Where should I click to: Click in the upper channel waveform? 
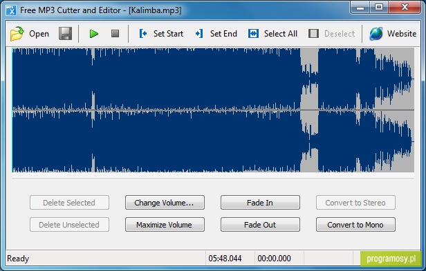coord(213,79)
